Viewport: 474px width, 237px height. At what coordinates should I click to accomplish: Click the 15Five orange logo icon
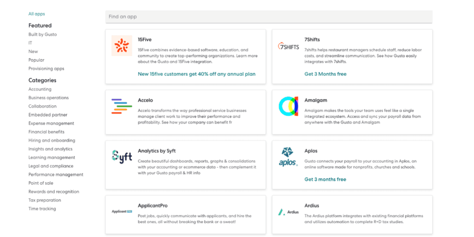point(122,46)
